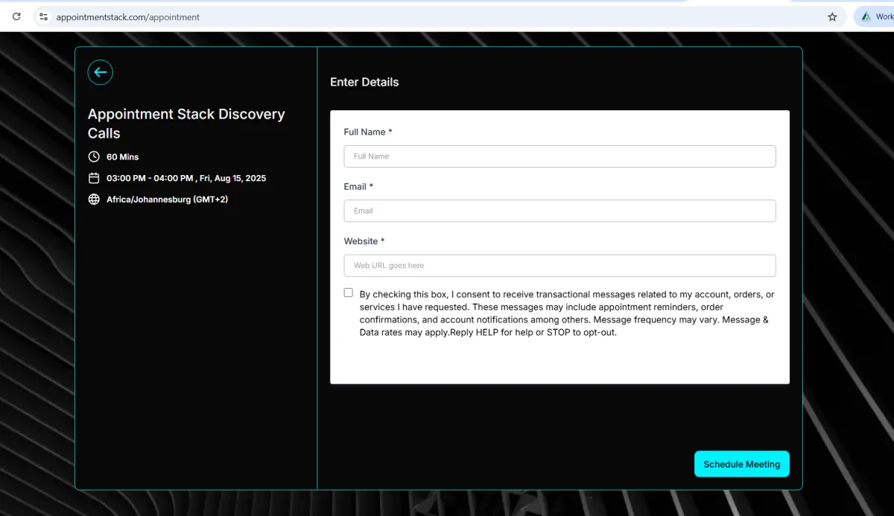The height and width of the screenshot is (516, 894).
Task: Focus the Email input field
Action: click(559, 211)
